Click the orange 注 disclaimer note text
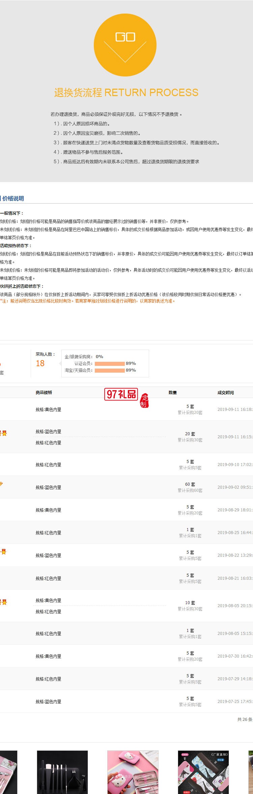Viewport: 253px width, 794px height. coord(88,301)
